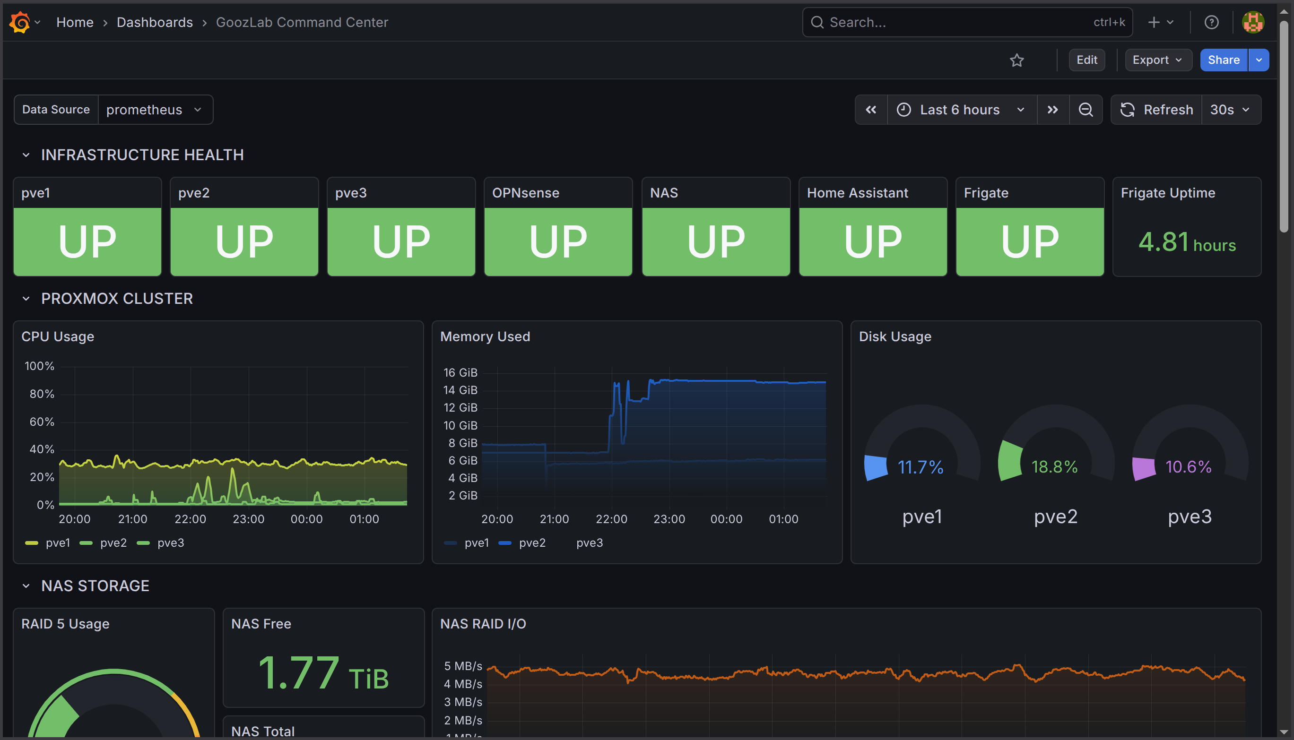Screen dimensions: 1294x740
Task: Toggle pve2 series in Memory Used legend
Action: coord(532,542)
